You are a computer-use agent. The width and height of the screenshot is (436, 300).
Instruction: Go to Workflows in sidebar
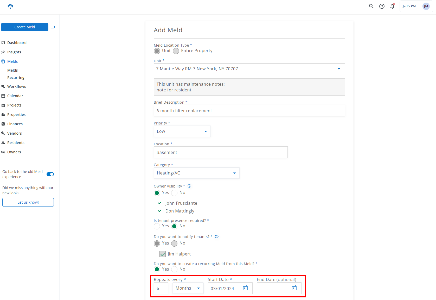17,86
